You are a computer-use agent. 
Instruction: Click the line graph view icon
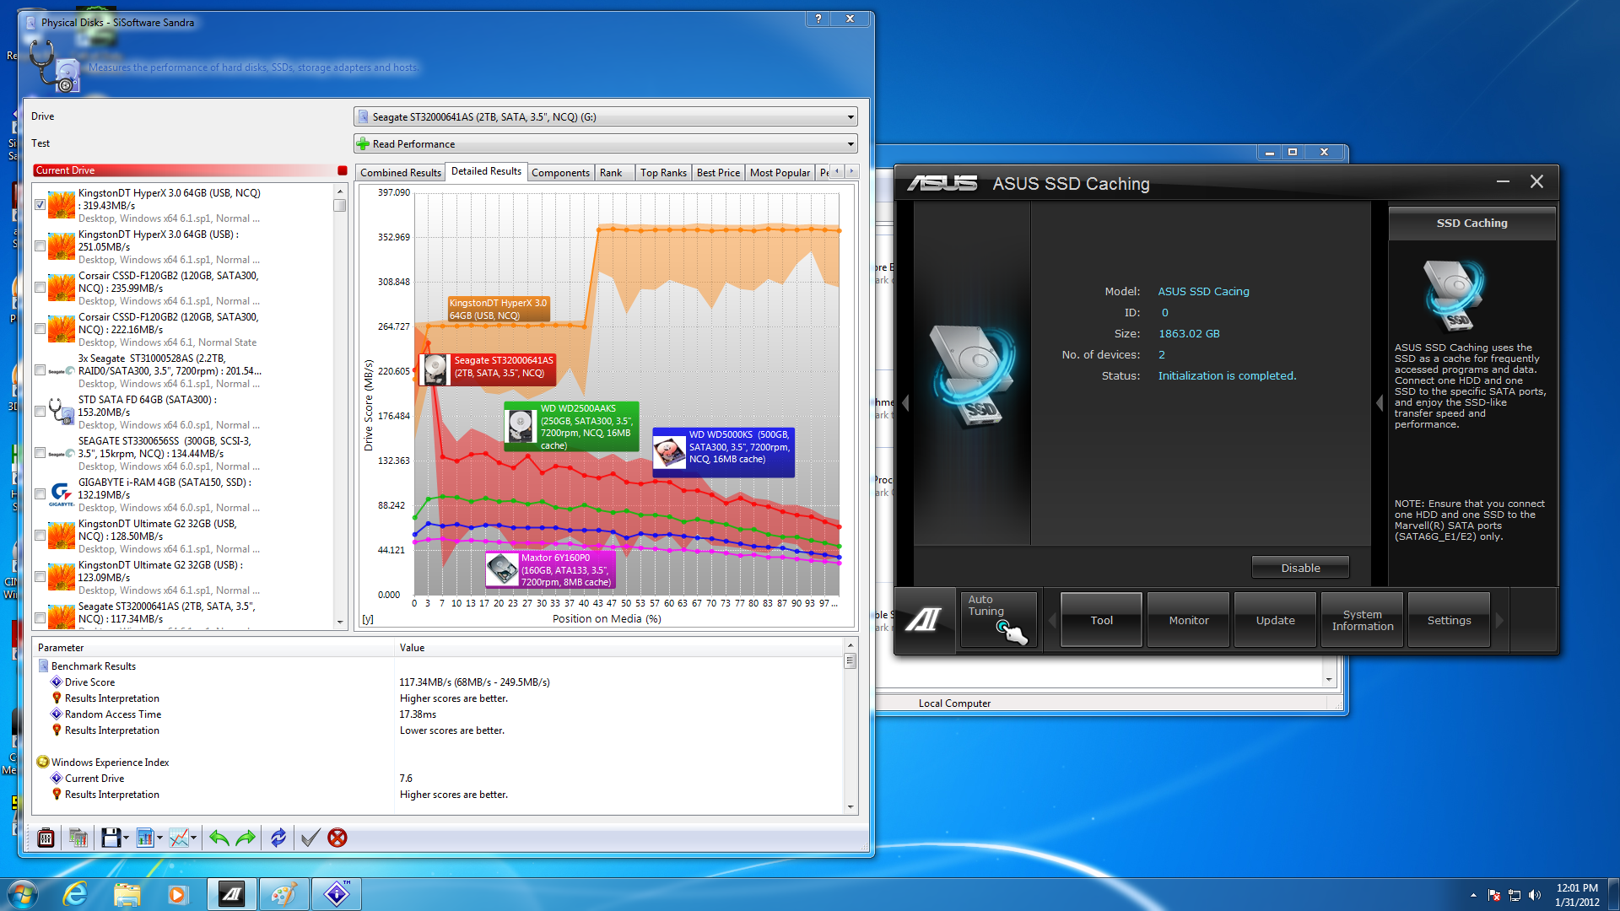178,838
